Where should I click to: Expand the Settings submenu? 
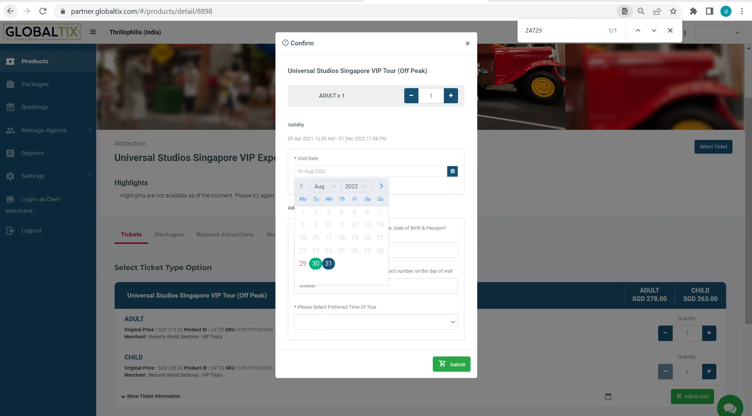(48, 176)
